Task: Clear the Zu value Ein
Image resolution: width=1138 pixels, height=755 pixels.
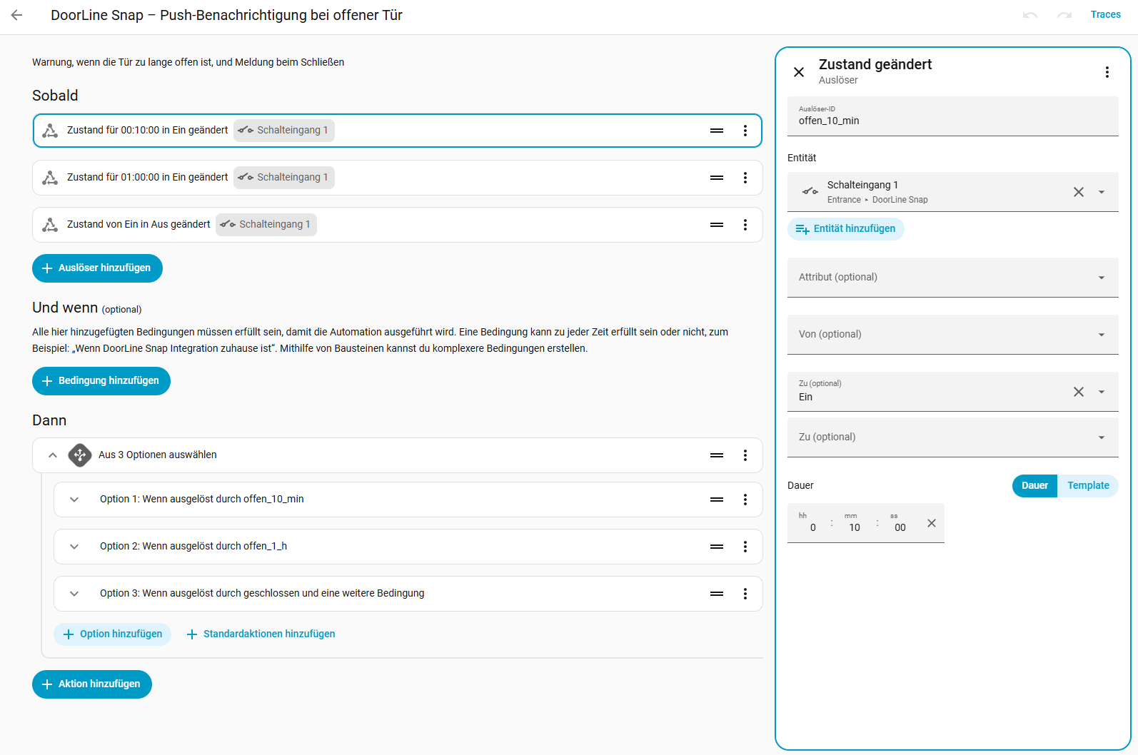Action: [1079, 392]
